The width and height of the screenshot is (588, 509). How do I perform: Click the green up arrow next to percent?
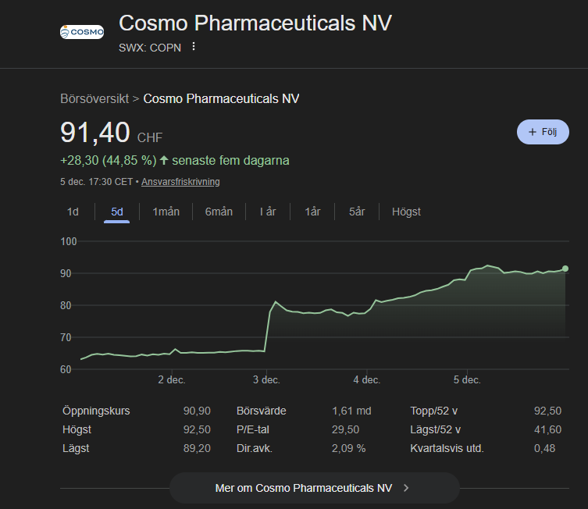coord(164,160)
